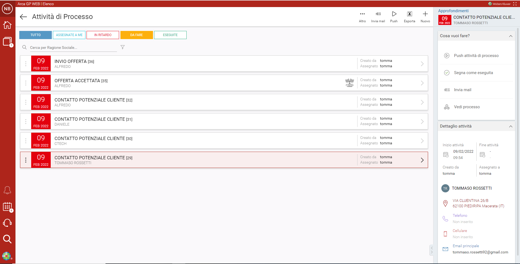Click the Cellulare mobile icon
The width and height of the screenshot is (520, 264).
pos(445,234)
